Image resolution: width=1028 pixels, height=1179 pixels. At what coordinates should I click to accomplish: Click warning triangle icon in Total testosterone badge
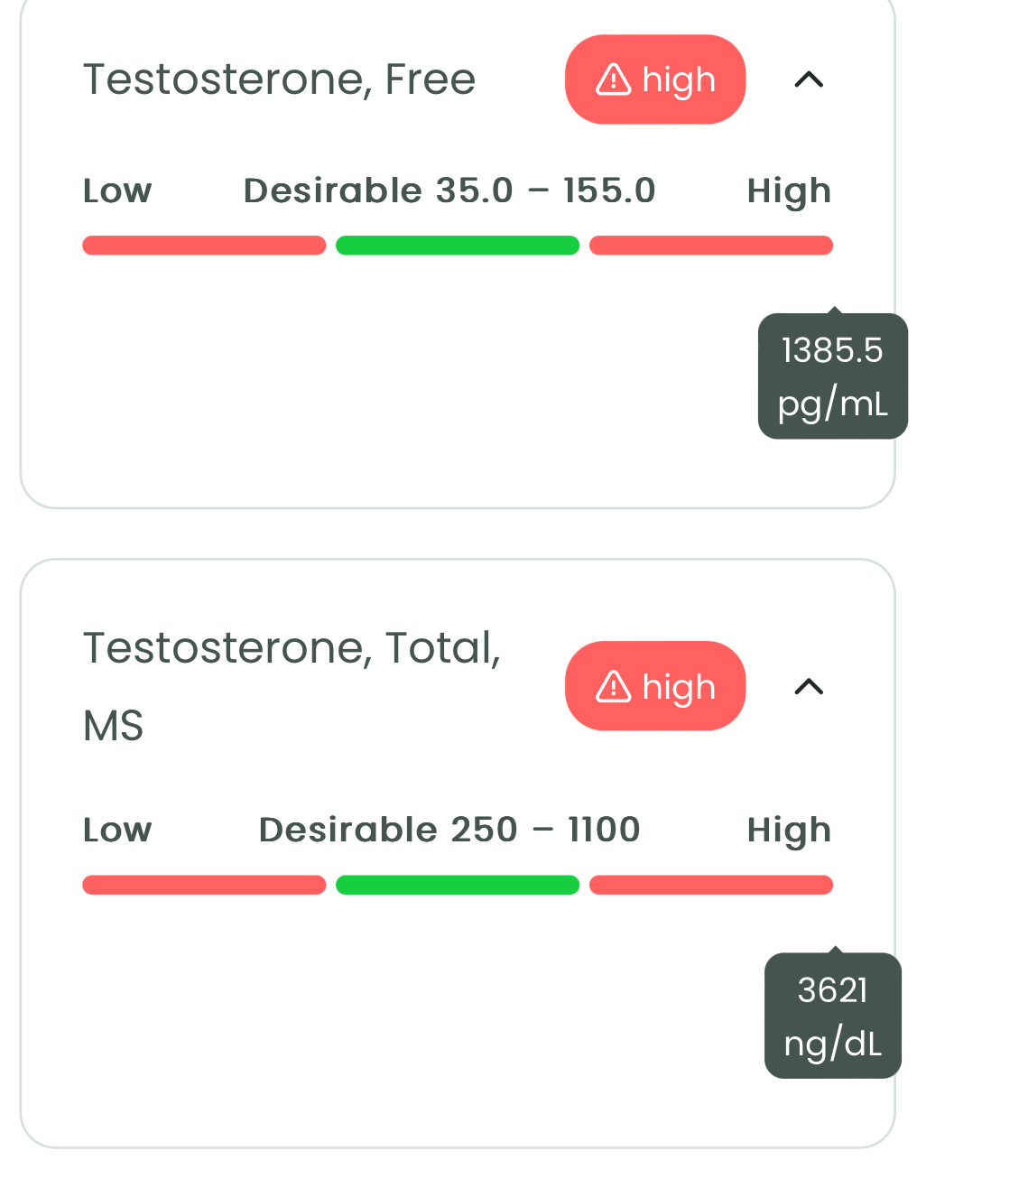pos(614,686)
